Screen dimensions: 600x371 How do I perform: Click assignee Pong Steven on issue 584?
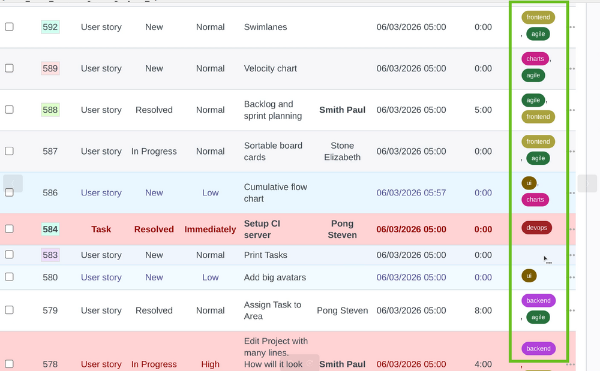coord(343,229)
